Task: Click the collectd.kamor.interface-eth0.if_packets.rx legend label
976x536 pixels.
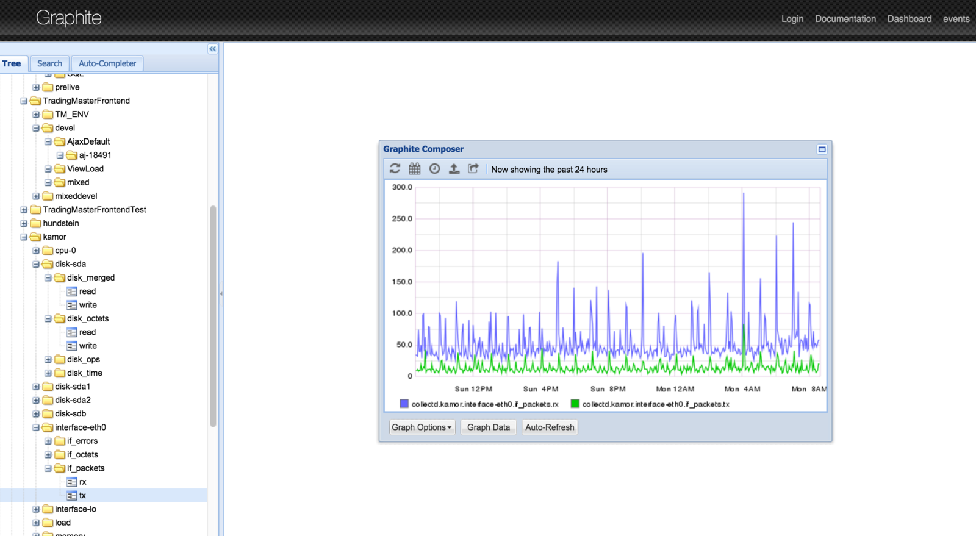Action: [485, 404]
